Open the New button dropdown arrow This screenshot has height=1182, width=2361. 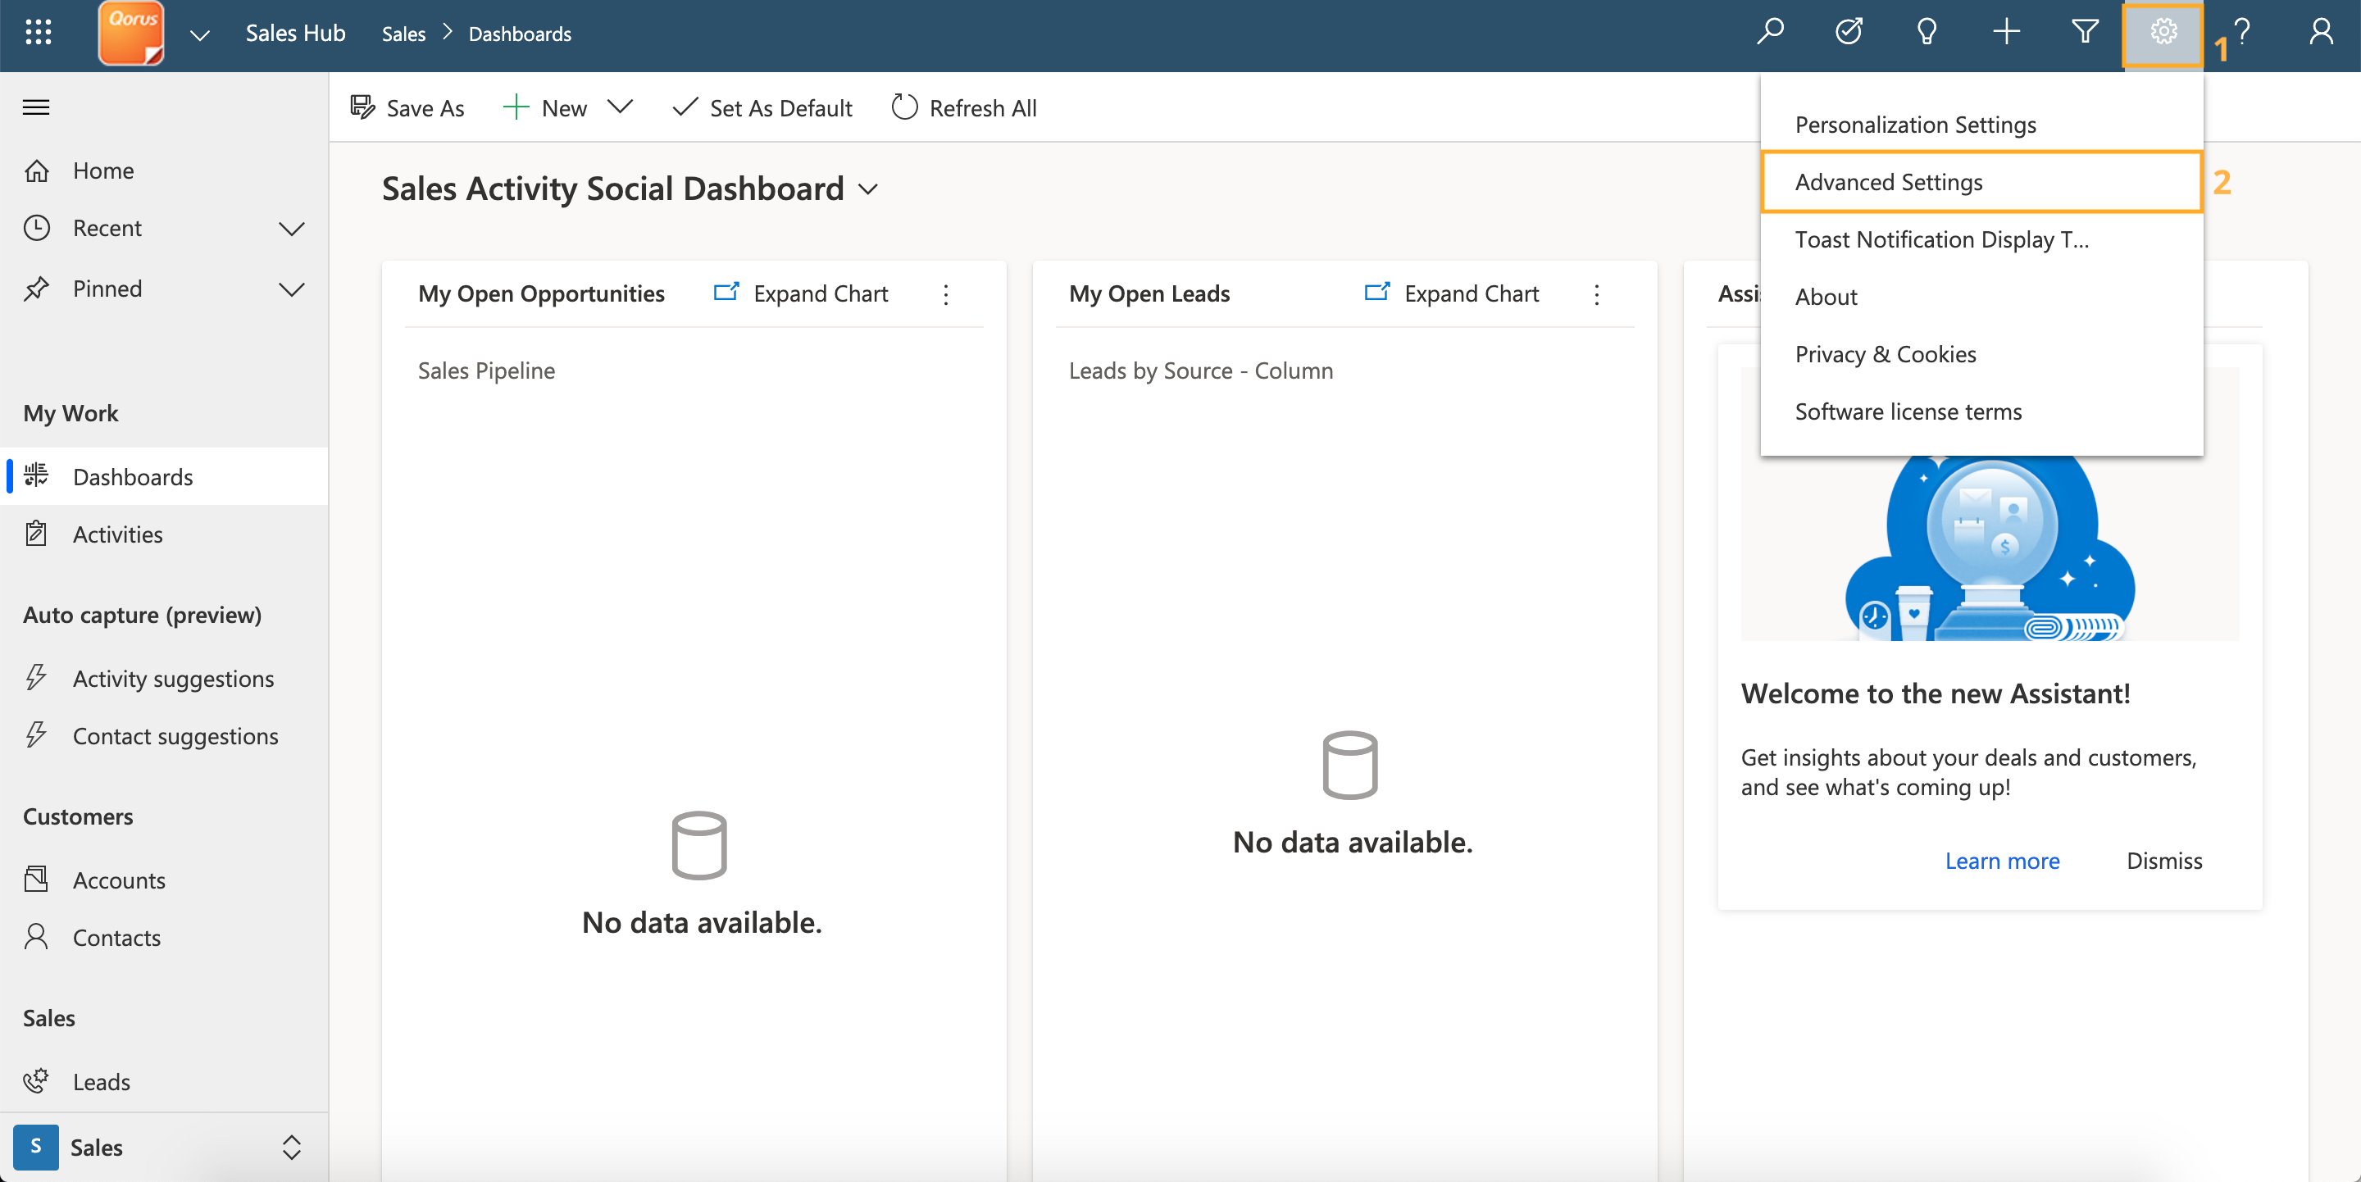click(x=621, y=107)
